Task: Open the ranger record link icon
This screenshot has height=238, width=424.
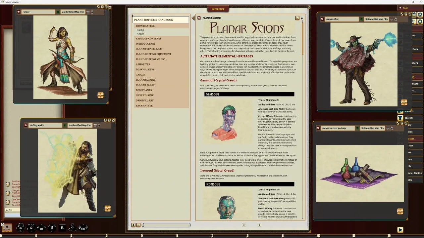Action: tap(19, 12)
